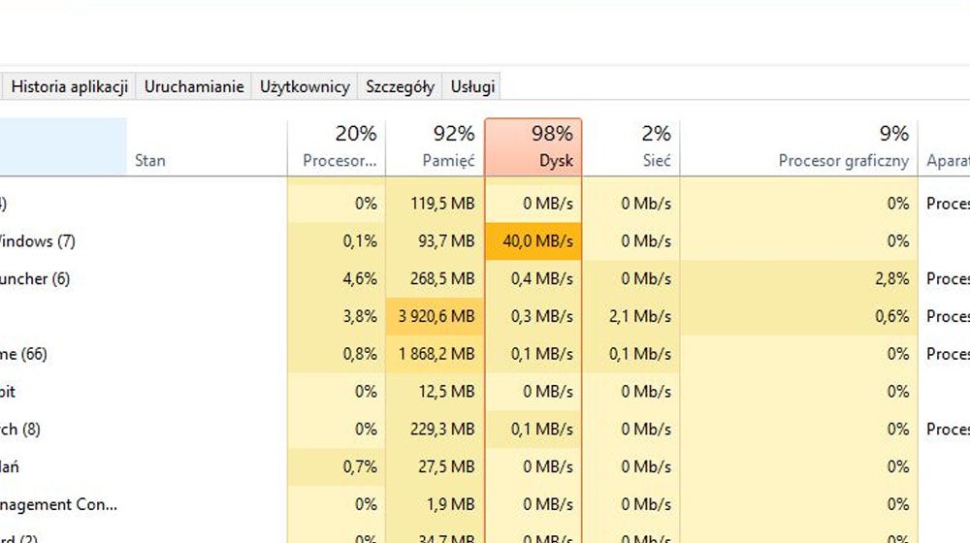This screenshot has width=970, height=543.
Task: Click the 1 868,2 MB memory cell
Action: click(435, 354)
